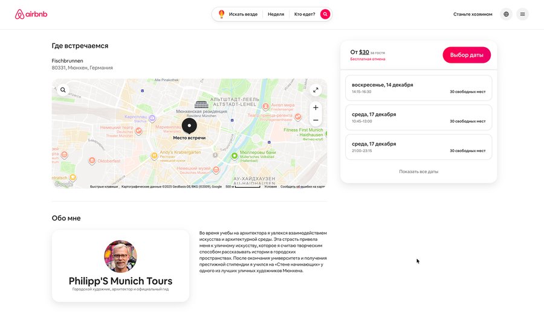Click the map search magnifier icon
544x312 pixels.
pyautogui.click(x=63, y=90)
